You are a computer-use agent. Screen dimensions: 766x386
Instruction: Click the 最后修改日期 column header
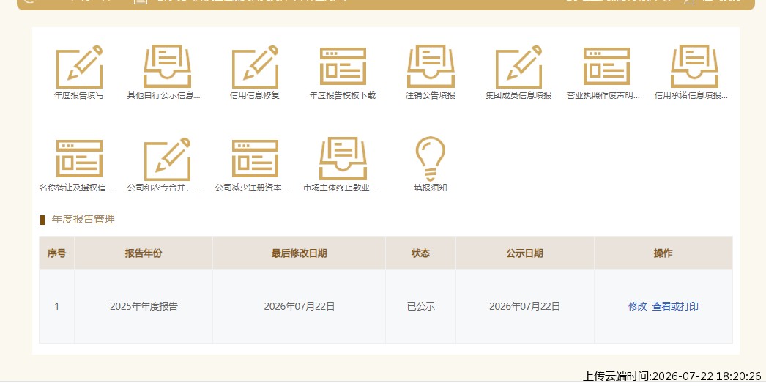(x=299, y=253)
